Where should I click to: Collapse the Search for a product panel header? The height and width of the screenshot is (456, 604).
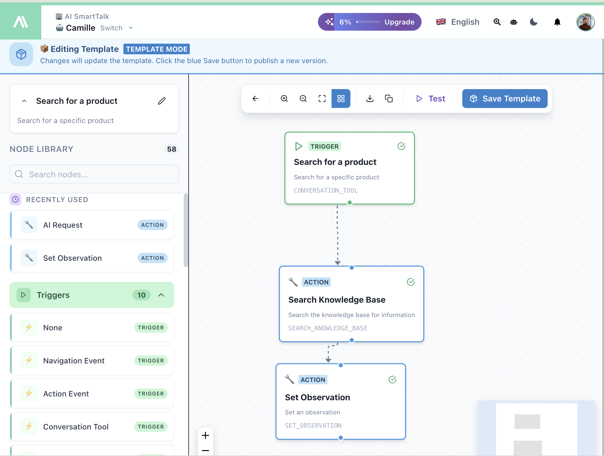pyautogui.click(x=24, y=101)
